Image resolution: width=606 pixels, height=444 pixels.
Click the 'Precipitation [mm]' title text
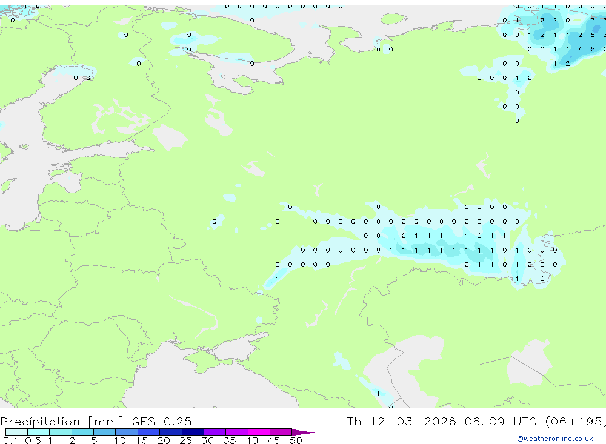click(x=62, y=422)
